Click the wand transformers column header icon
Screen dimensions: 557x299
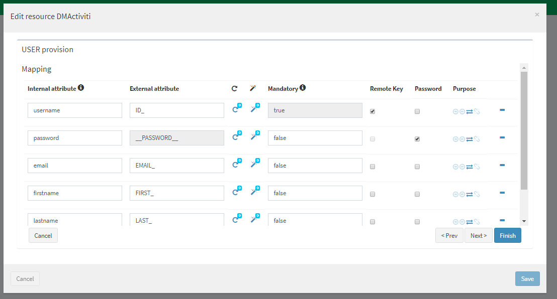pos(252,88)
